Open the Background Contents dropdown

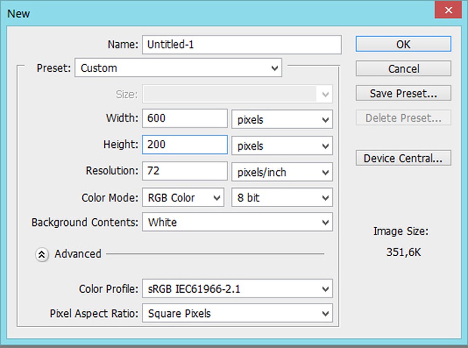[x=237, y=222]
